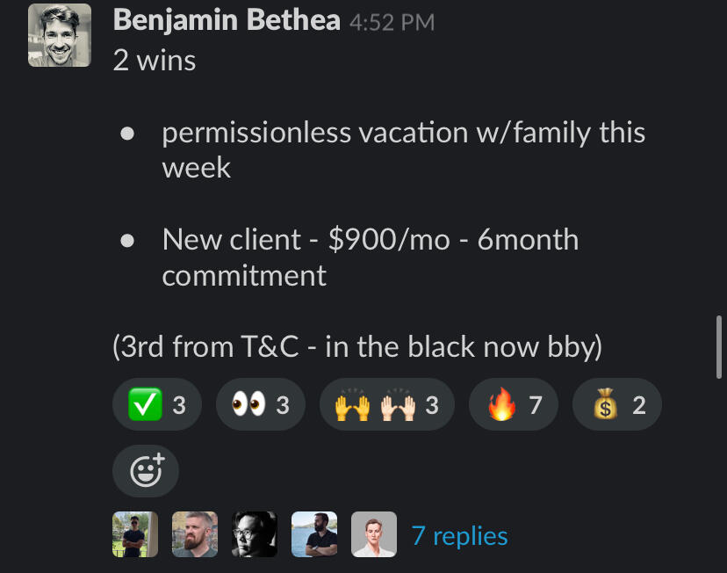Toggle the raised hands reaction
The height and width of the screenshot is (573, 727).
(387, 405)
